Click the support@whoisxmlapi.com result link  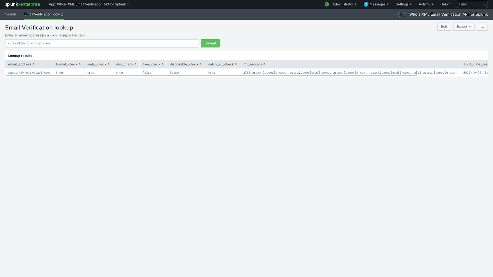pos(29,72)
